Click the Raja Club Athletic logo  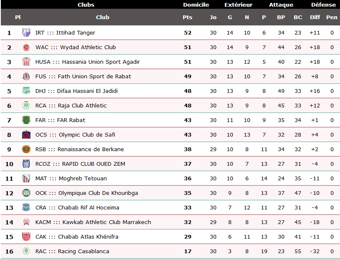[x=26, y=106]
